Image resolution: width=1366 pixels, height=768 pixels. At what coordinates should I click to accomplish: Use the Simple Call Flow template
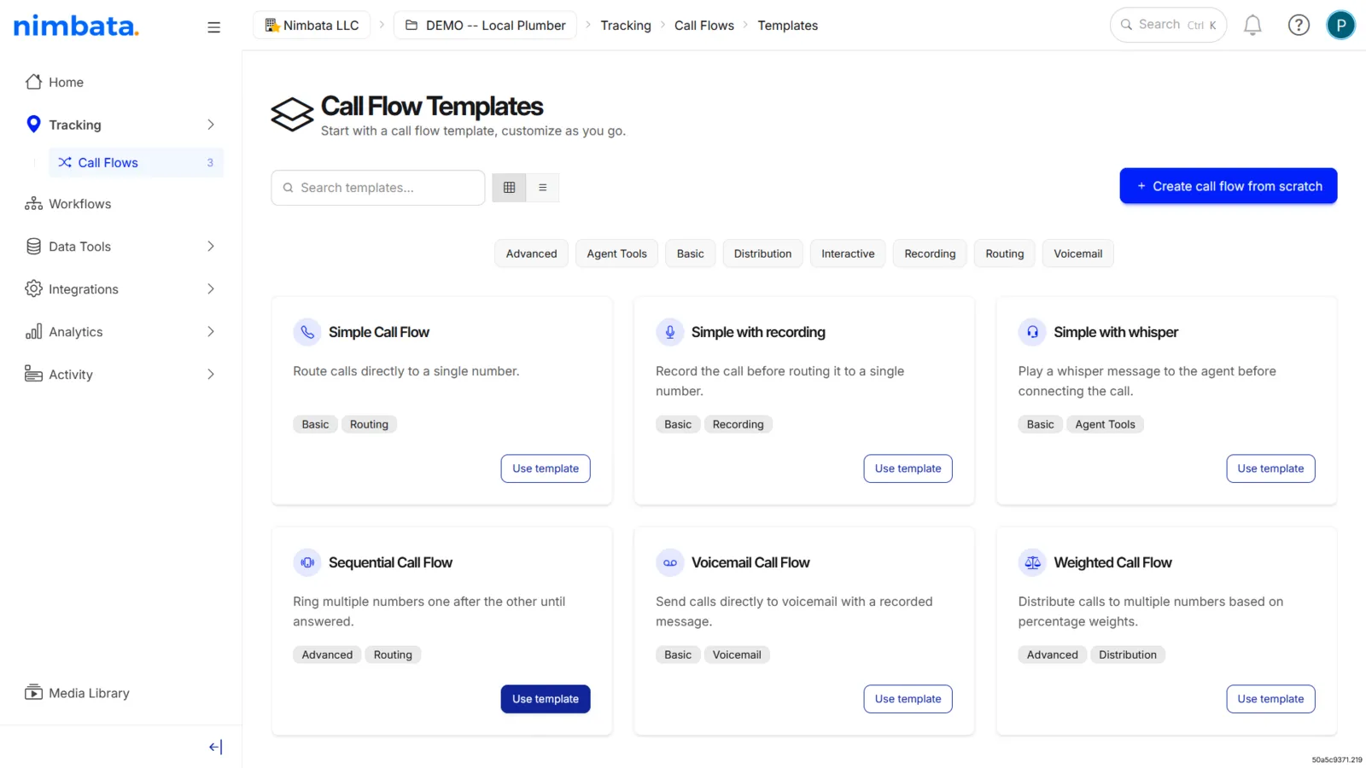coord(546,468)
